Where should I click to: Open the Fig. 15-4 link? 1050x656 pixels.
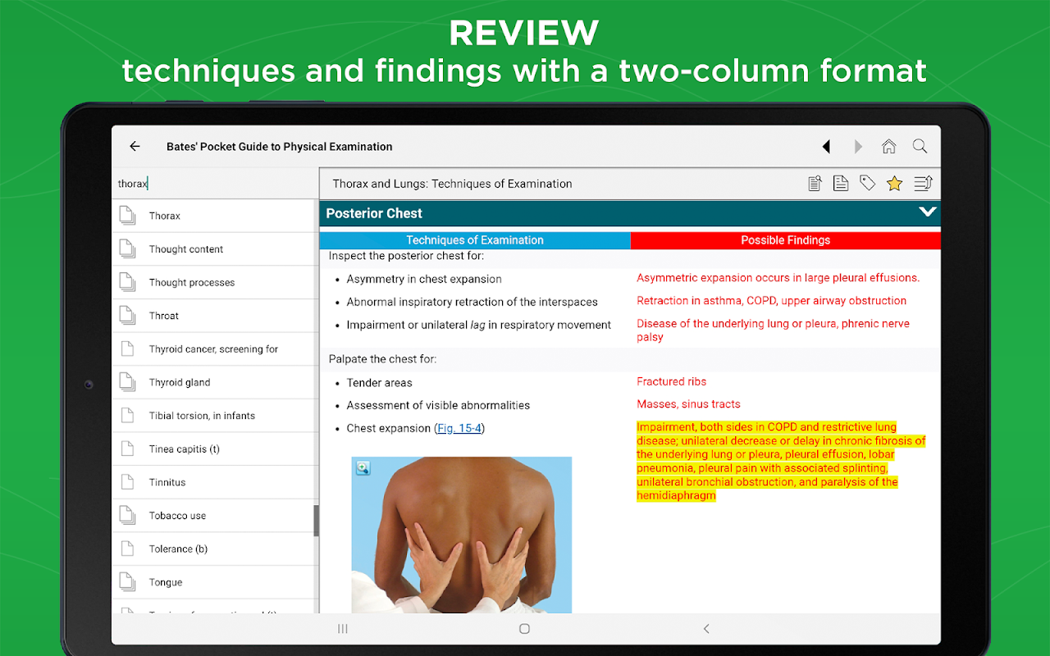pyautogui.click(x=459, y=428)
